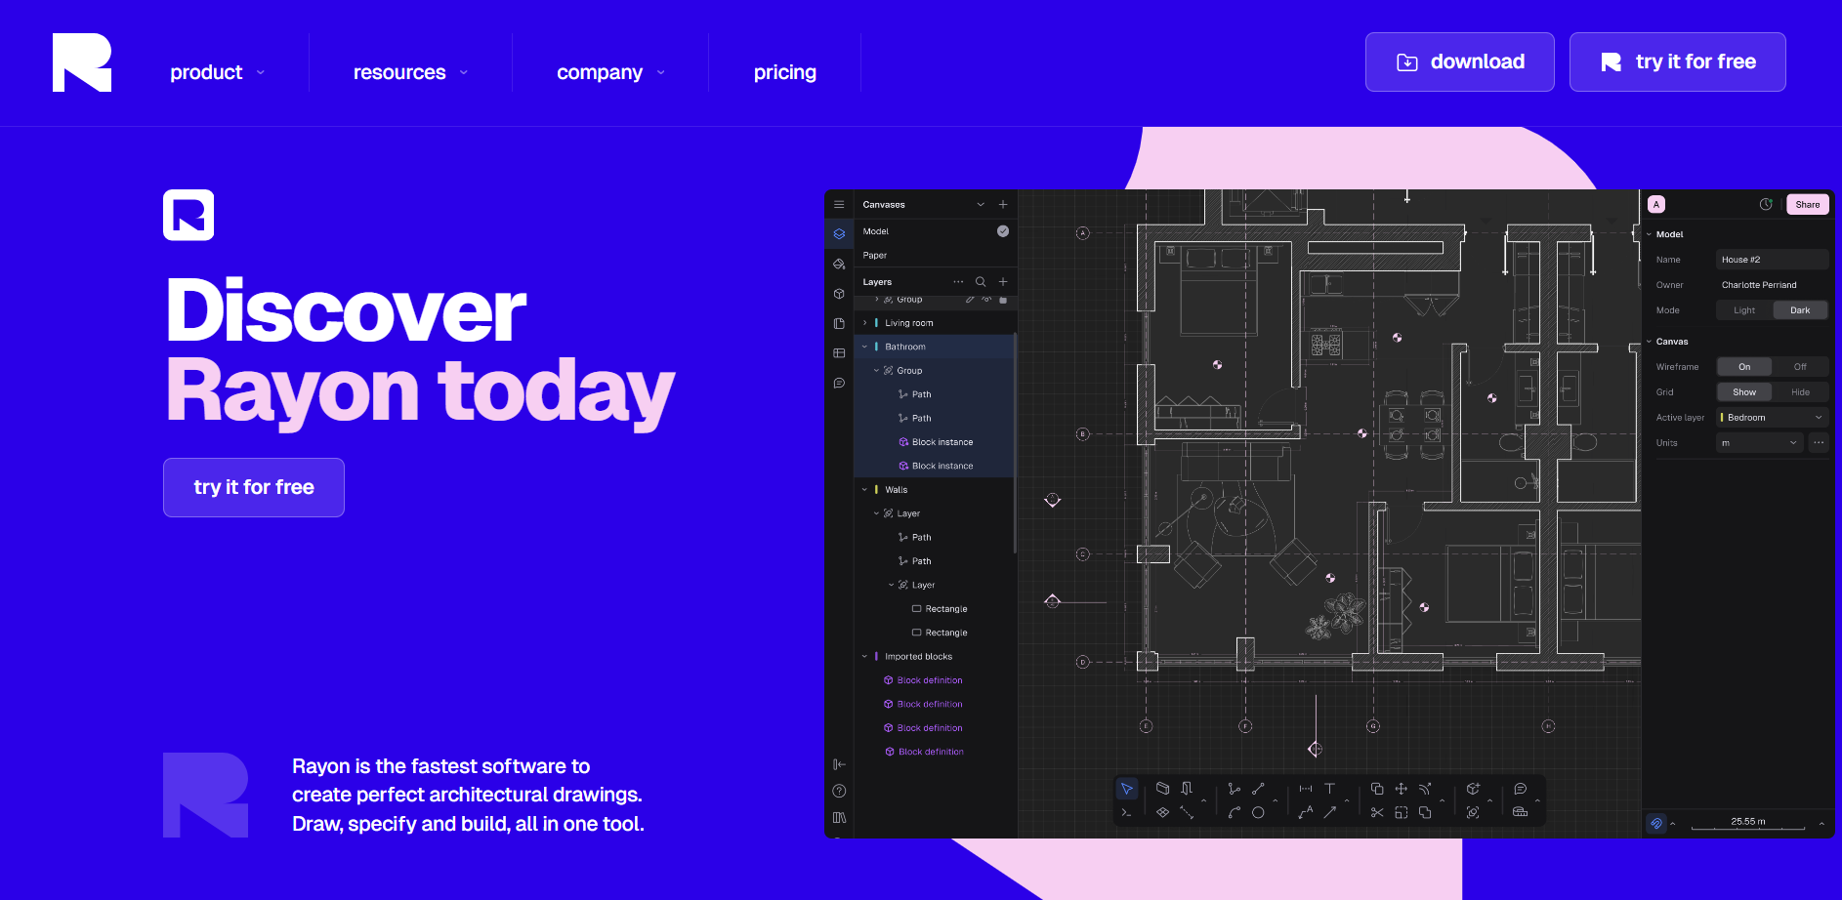Open Layers more options ellipsis
This screenshot has width=1842, height=900.
tap(958, 282)
